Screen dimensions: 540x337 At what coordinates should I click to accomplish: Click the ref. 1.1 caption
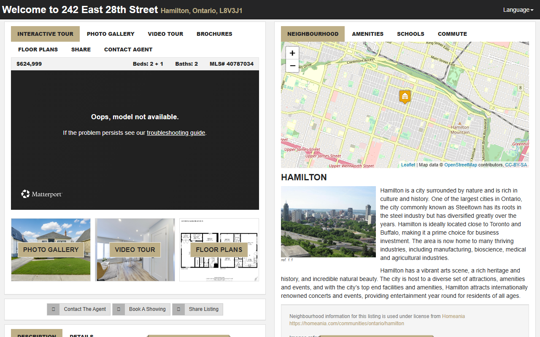click(287, 260)
